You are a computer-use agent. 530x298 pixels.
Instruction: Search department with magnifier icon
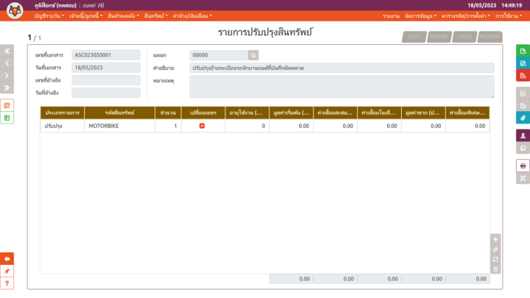tap(253, 55)
